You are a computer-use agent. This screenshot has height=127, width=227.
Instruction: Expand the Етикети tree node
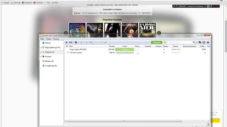point(41,57)
